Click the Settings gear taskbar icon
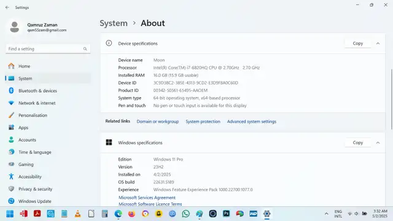The image size is (393, 221). point(267,214)
